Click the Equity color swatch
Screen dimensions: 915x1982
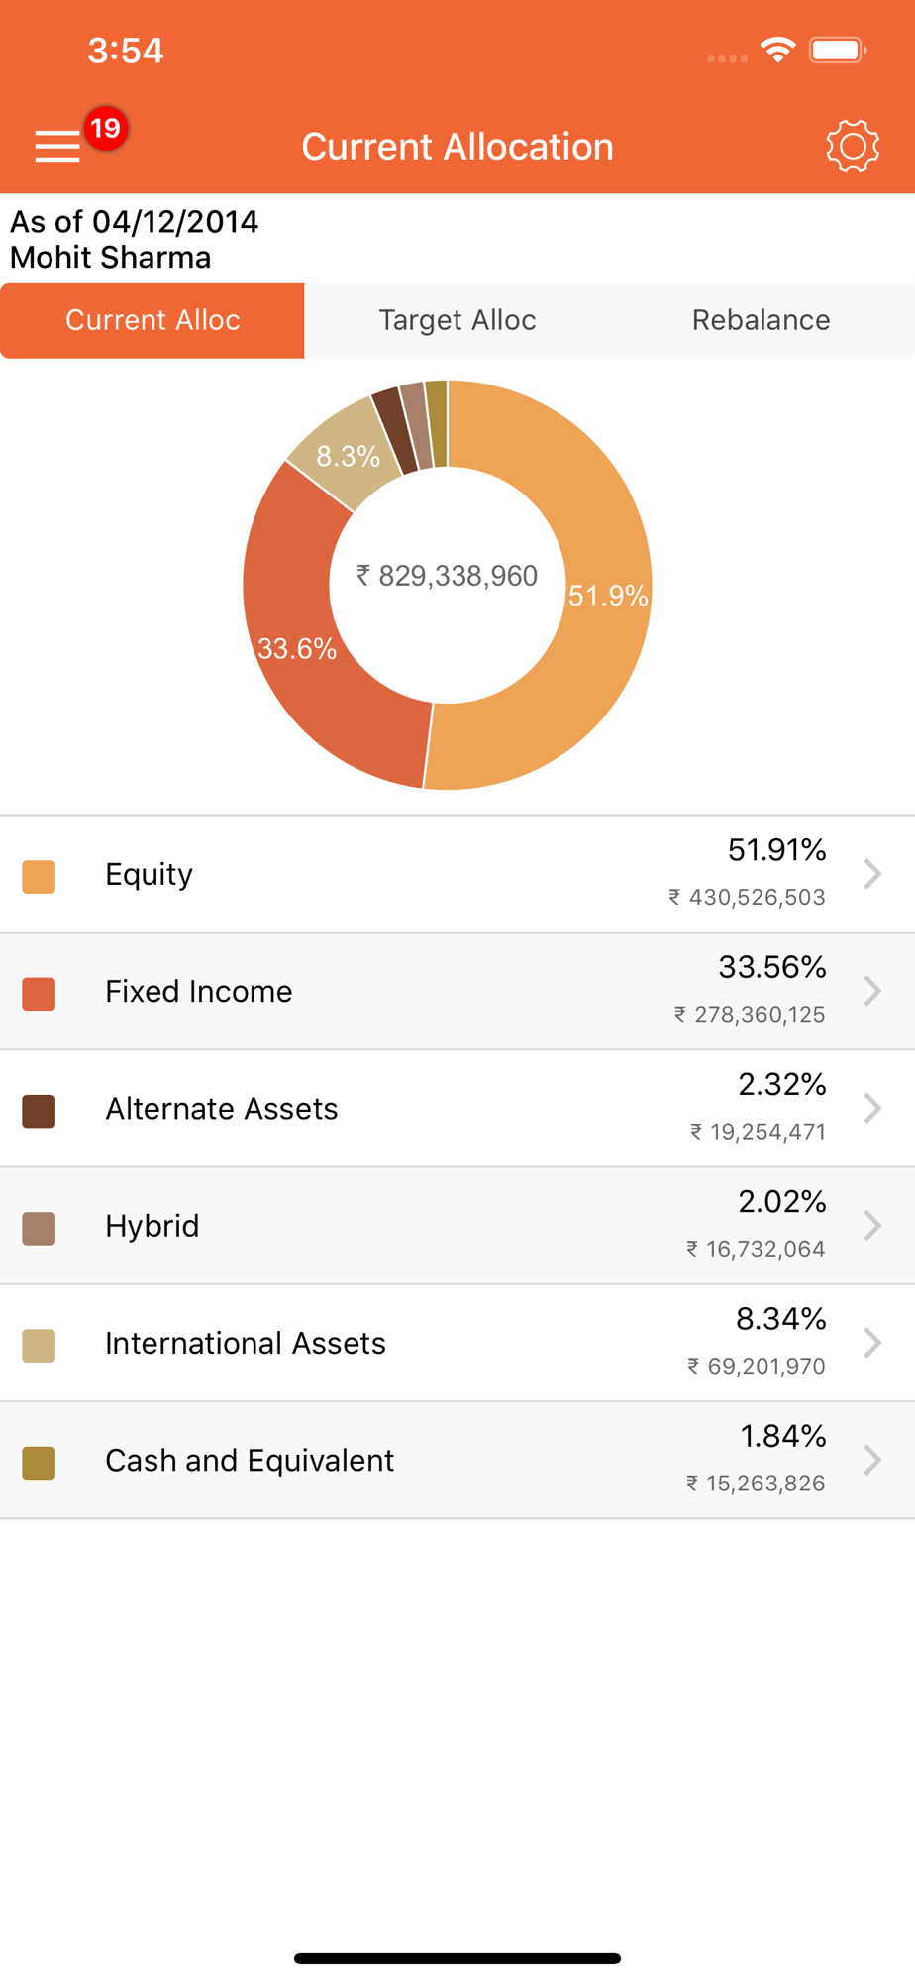pos(39,877)
